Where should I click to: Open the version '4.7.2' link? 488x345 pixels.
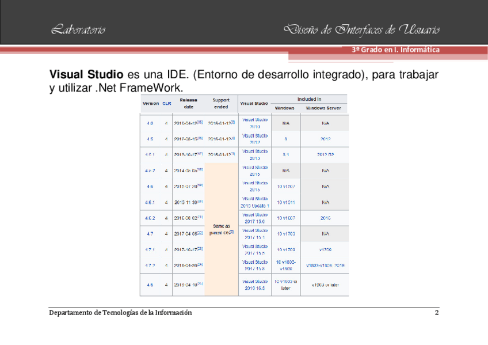[x=150, y=266]
